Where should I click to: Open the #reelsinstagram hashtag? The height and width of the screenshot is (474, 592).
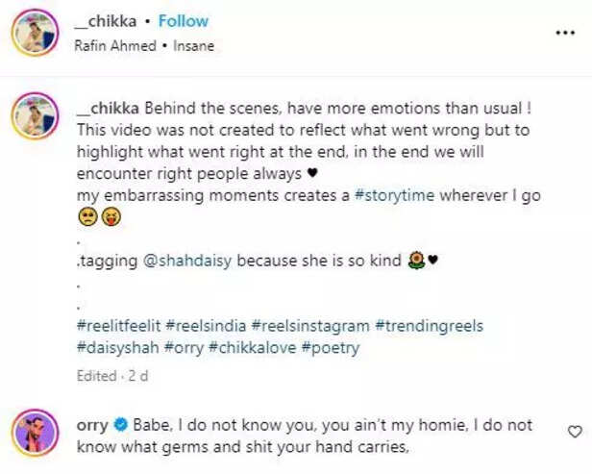[311, 327]
